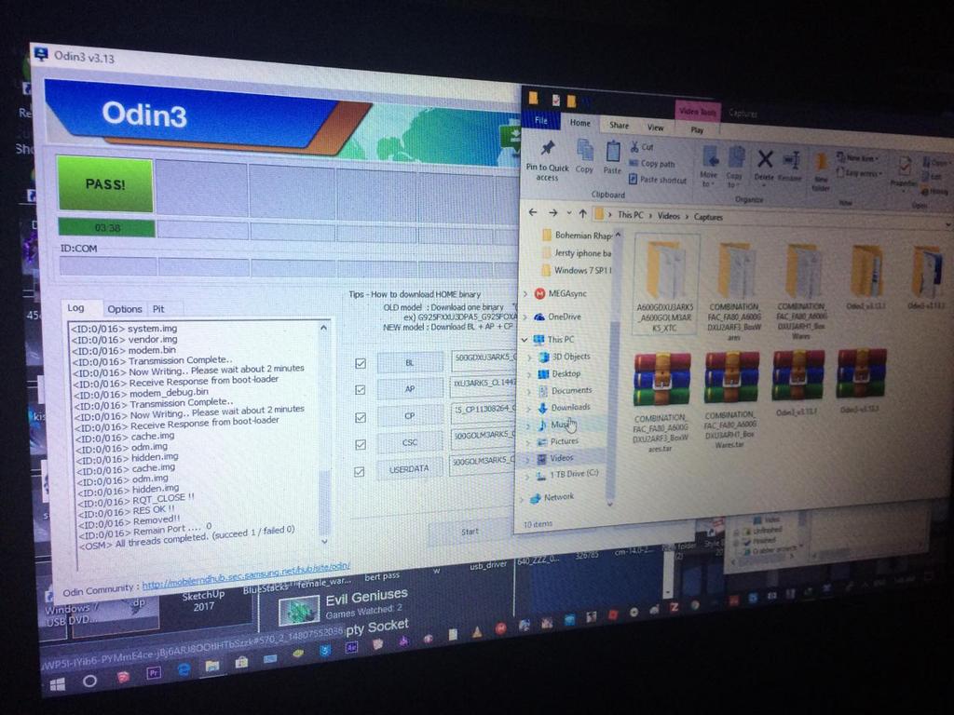Uncheck the CP checkbox in Odin
The height and width of the screenshot is (715, 954).
(361, 417)
